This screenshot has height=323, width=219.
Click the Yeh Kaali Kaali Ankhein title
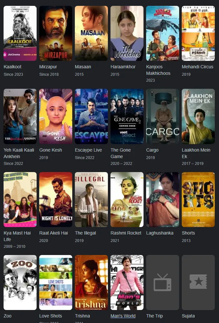[x=19, y=153]
